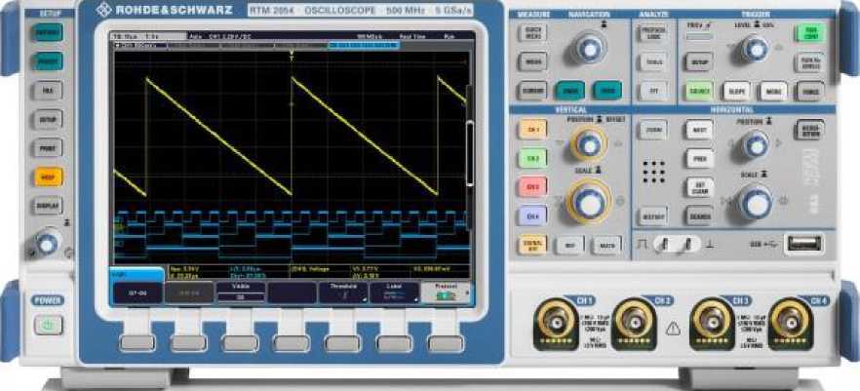This screenshot has width=860, height=391.
Task: Tap the MATH key in Vertical section
Action: [606, 245]
